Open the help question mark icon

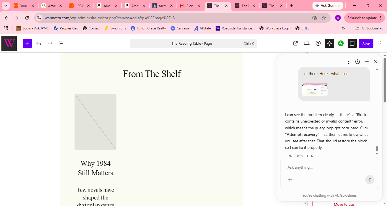click(318, 43)
